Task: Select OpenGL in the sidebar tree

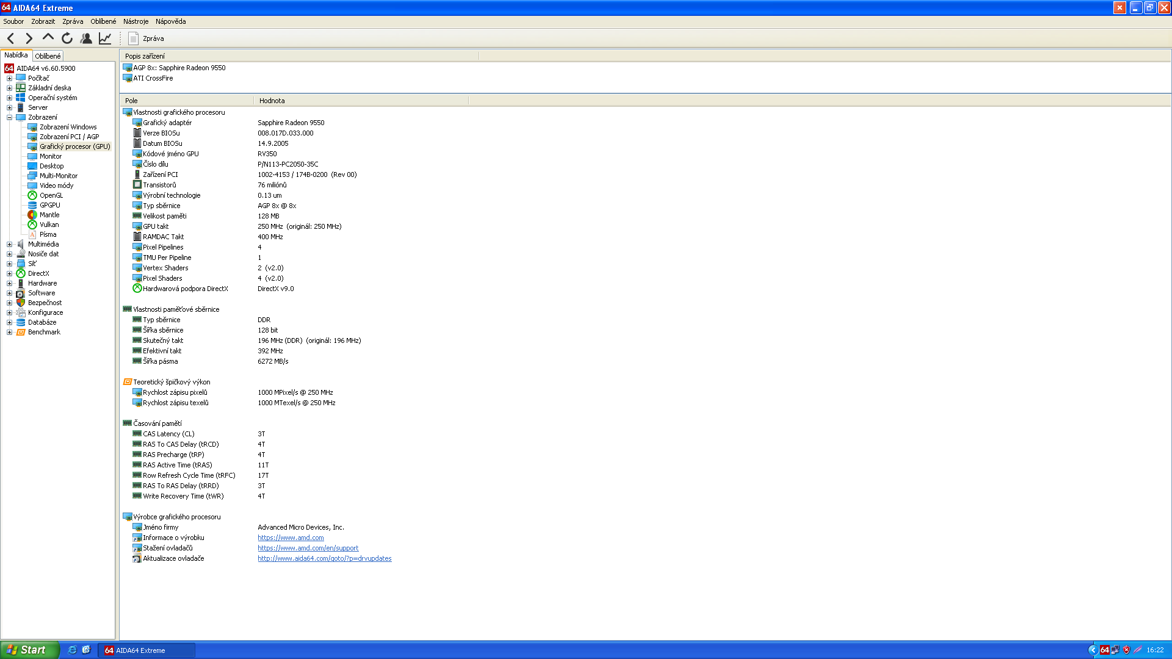Action: pos(51,195)
